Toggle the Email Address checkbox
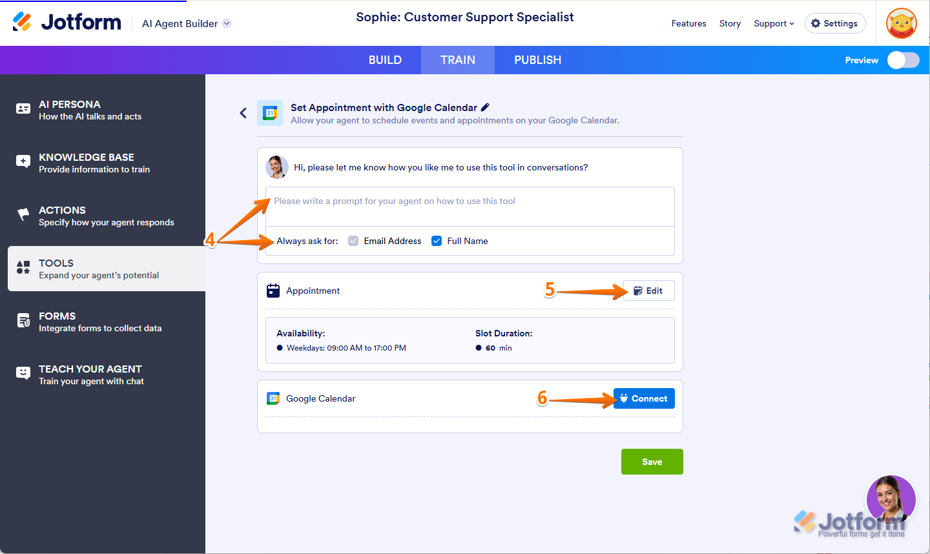Image resolution: width=930 pixels, height=554 pixels. point(353,241)
